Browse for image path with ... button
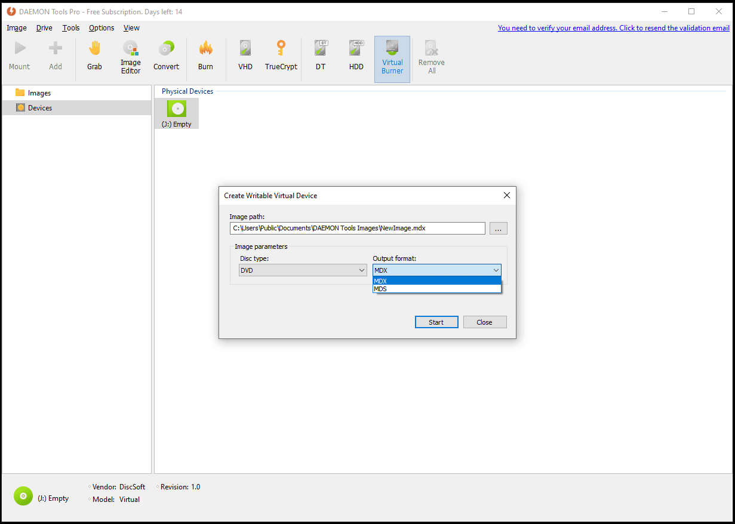Image resolution: width=735 pixels, height=524 pixels. point(499,228)
